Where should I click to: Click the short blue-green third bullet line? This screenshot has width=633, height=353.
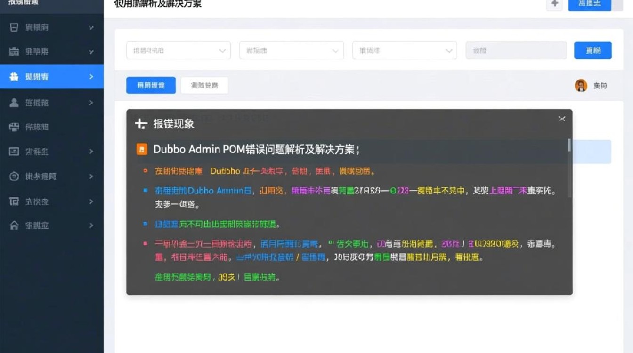click(x=218, y=225)
